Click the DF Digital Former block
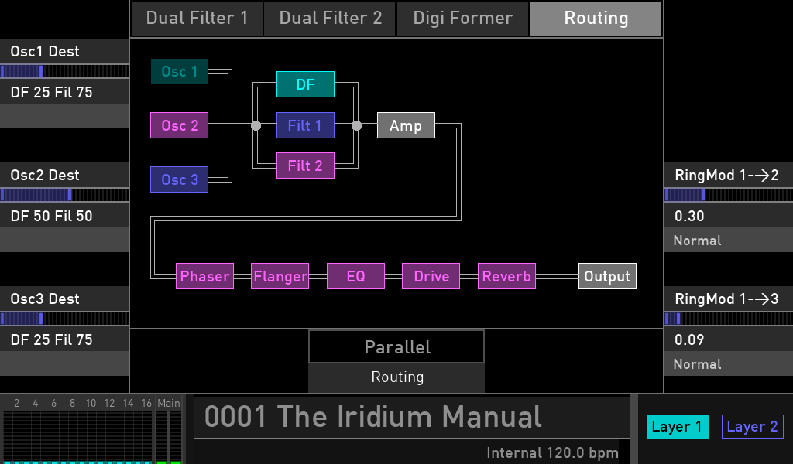Viewport: 793px width, 464px height. (x=305, y=84)
